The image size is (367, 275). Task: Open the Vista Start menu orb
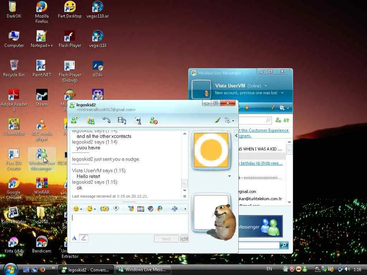pos(10,269)
